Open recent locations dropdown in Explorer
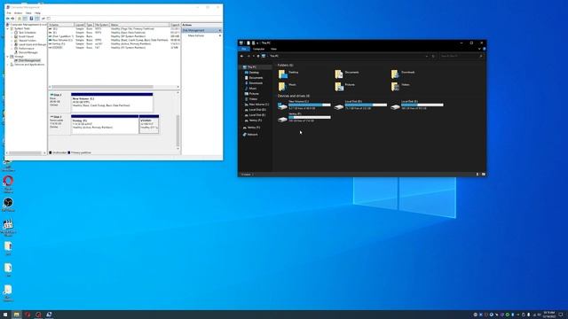This screenshot has height=319, width=568. pyautogui.click(x=253, y=56)
